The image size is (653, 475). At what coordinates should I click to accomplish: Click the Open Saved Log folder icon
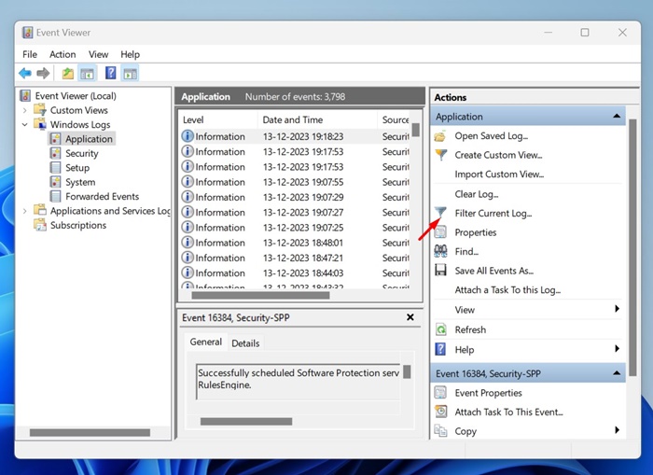pyautogui.click(x=440, y=136)
